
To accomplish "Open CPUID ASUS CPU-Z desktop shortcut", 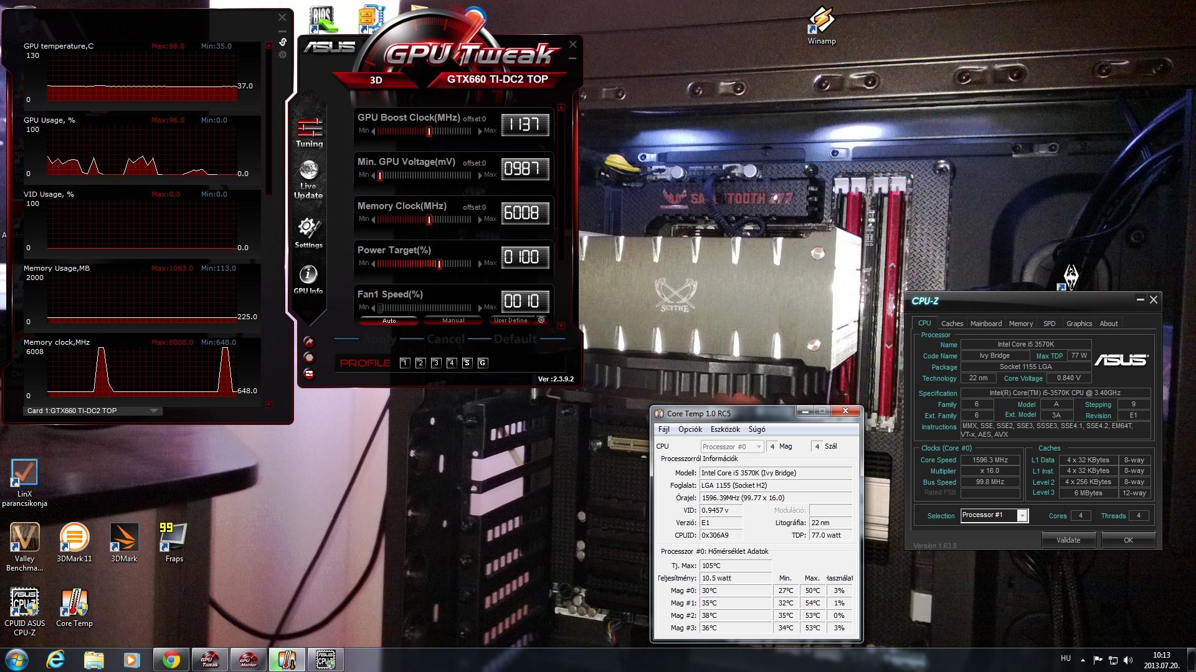I will [x=24, y=612].
